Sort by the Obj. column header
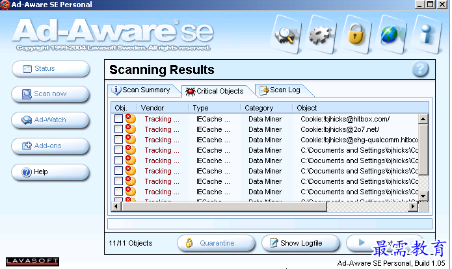The image size is (452, 269). click(x=124, y=108)
